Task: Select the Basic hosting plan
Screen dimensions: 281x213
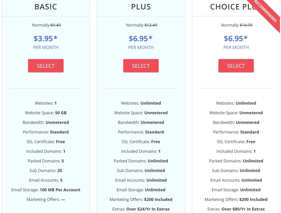Action: click(46, 66)
